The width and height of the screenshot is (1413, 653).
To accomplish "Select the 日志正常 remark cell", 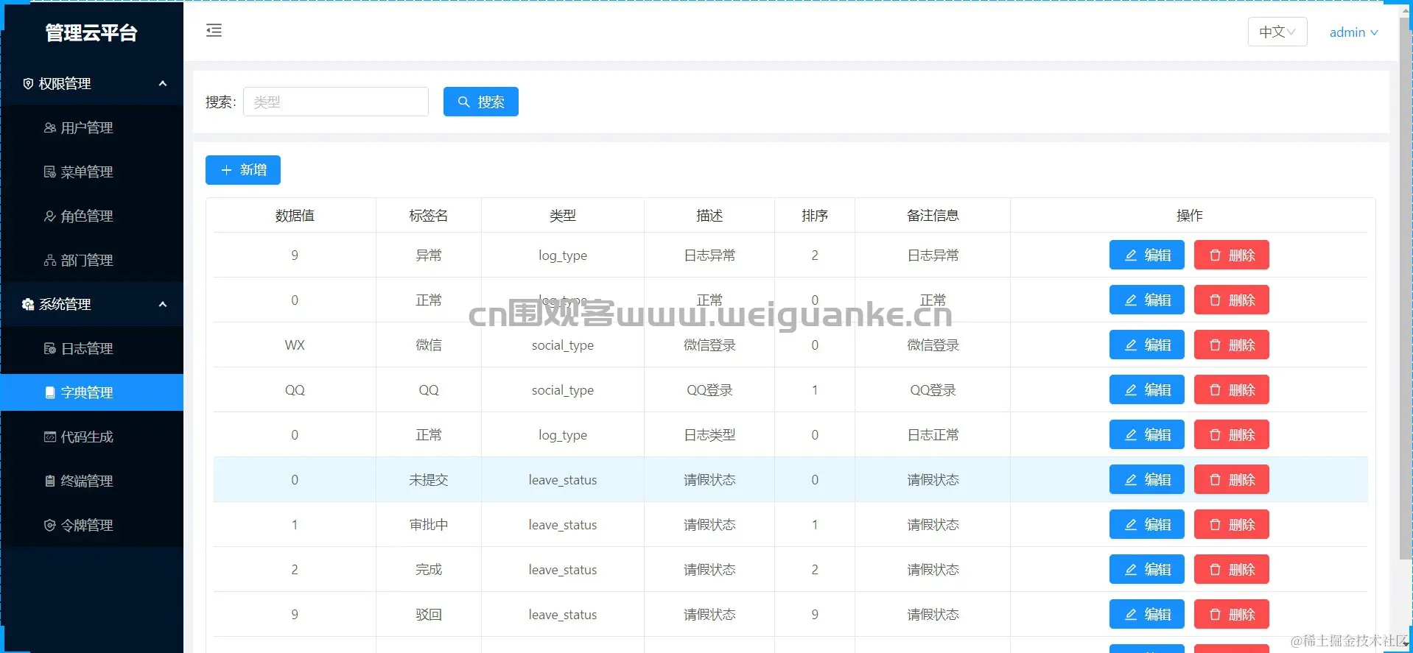I will pos(933,435).
